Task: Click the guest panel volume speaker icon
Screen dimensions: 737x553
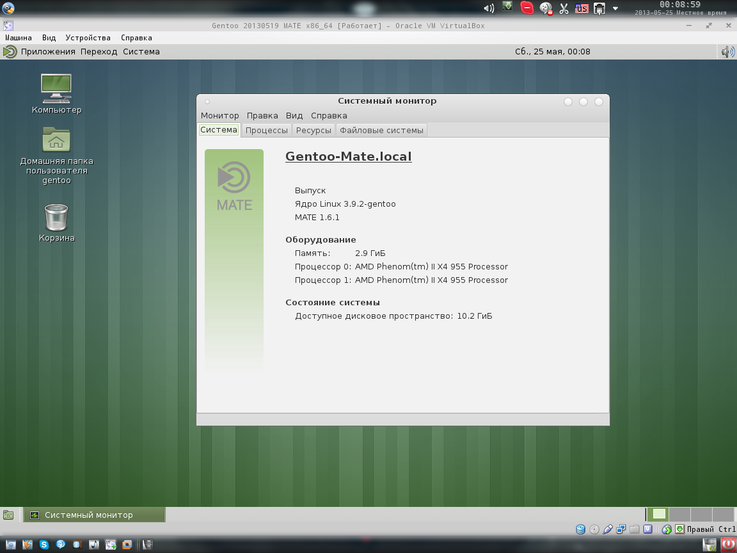Action: coord(727,52)
